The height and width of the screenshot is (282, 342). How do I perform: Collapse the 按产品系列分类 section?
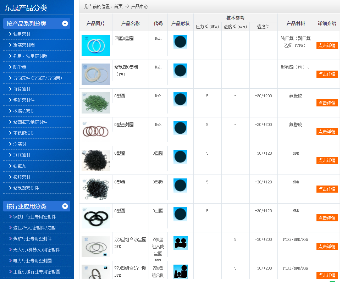(65, 23)
